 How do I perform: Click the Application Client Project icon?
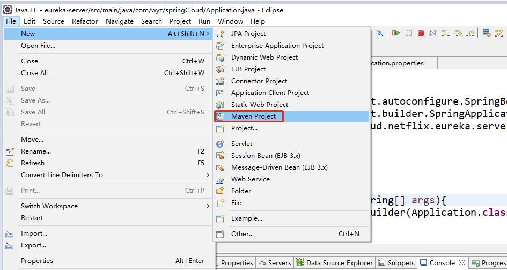220,93
